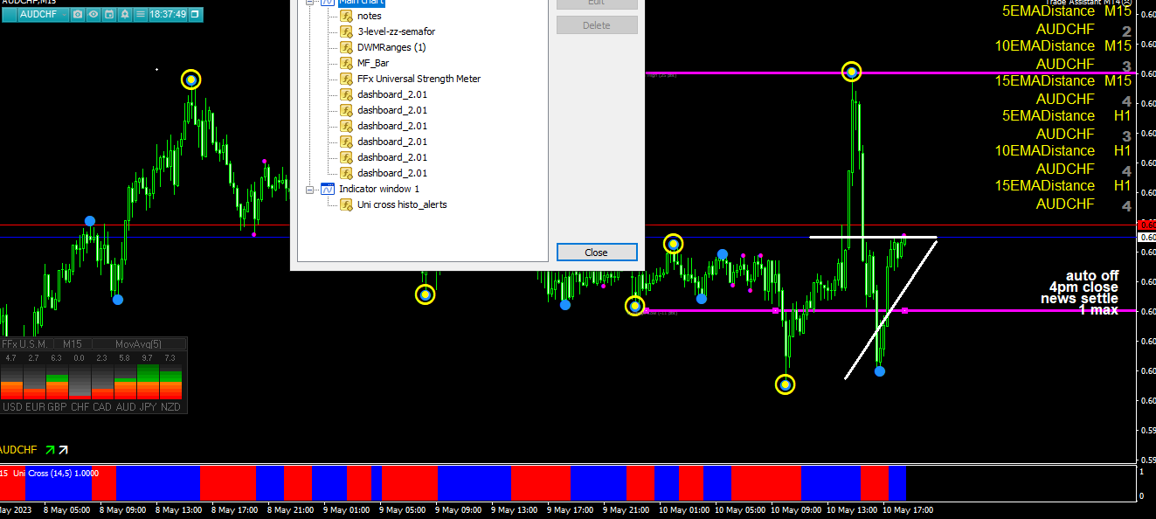Click the CHF currency label
1156x519 pixels.
[x=80, y=407]
